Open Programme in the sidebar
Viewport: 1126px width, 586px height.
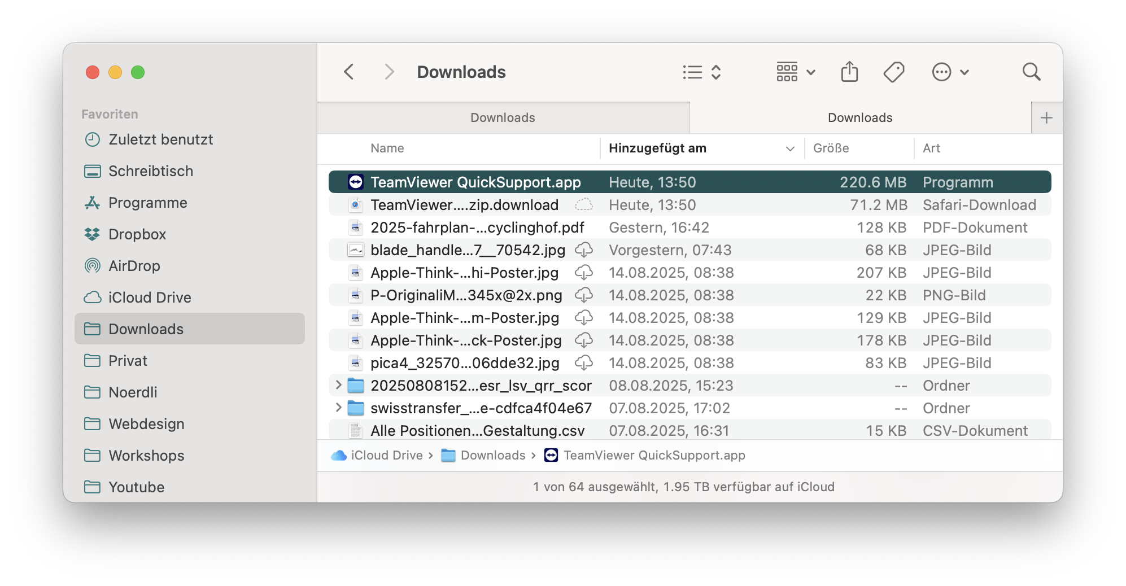190,203
